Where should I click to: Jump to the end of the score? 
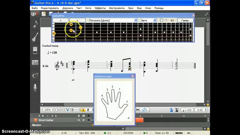click(x=138, y=110)
